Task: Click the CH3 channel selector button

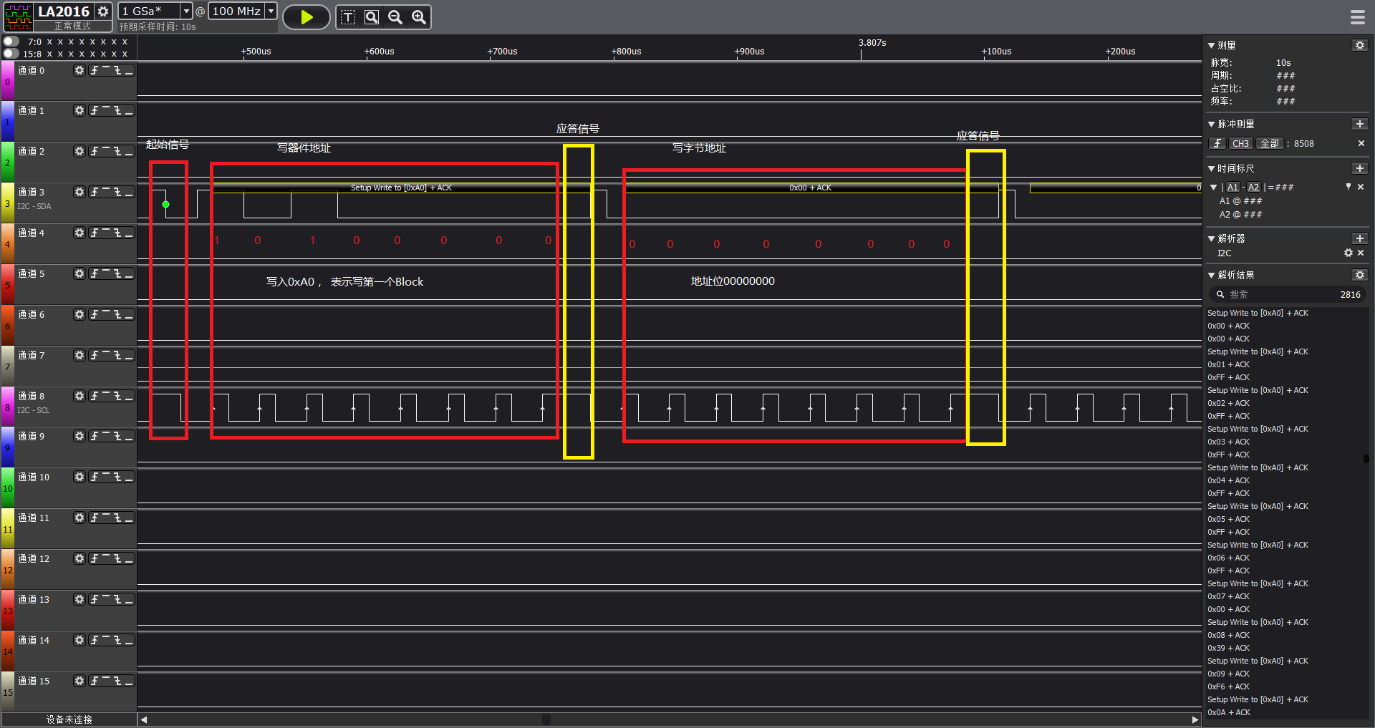Action: (x=1240, y=143)
